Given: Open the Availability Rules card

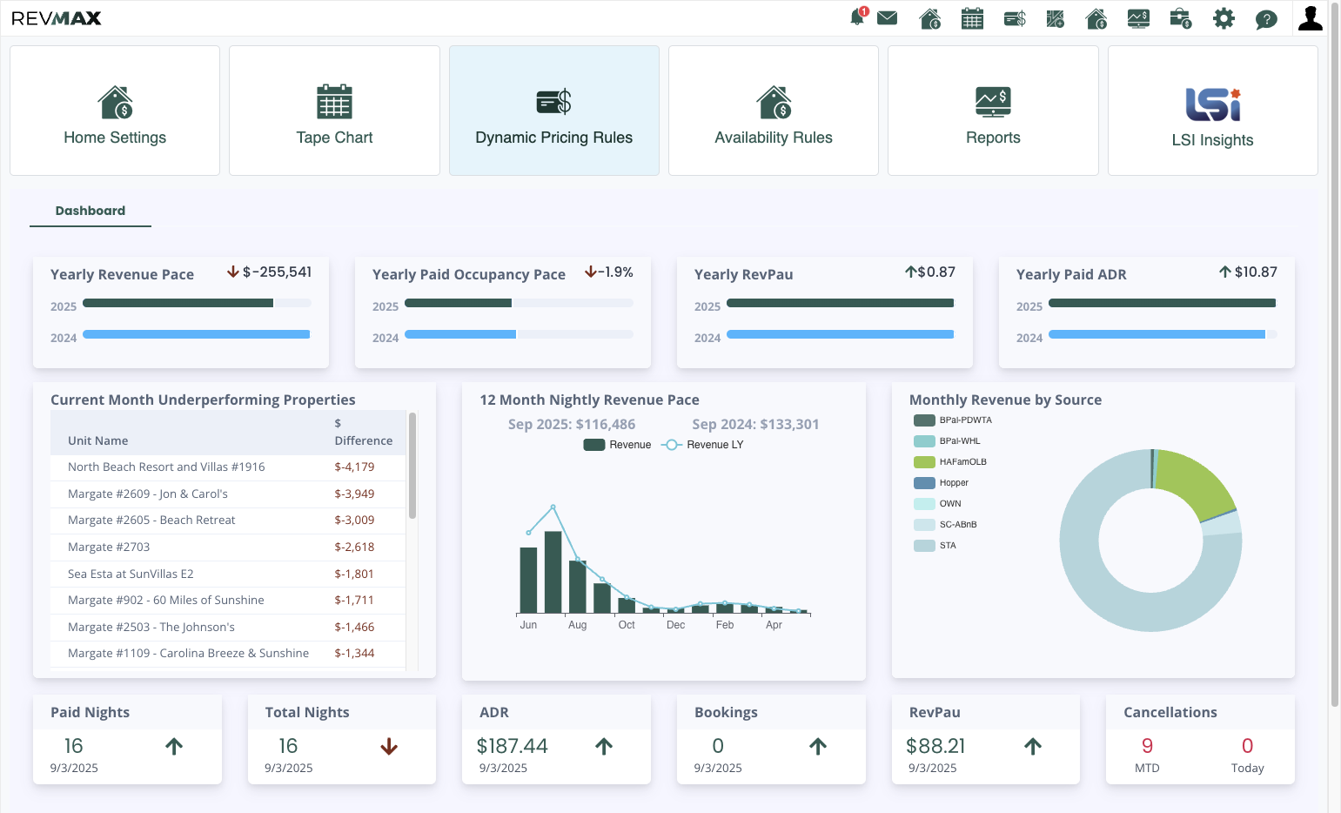Looking at the screenshot, I should 774,111.
